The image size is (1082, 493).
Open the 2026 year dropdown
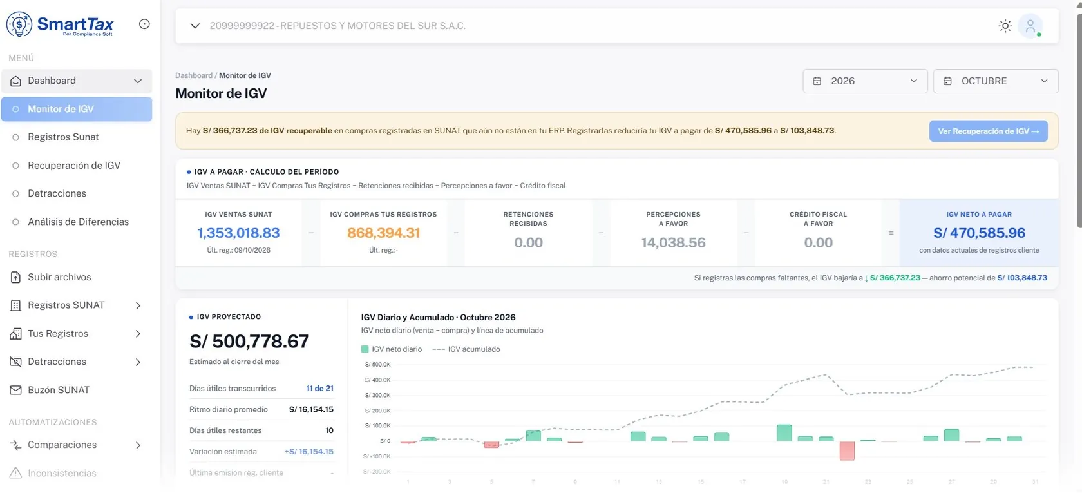[x=865, y=81]
